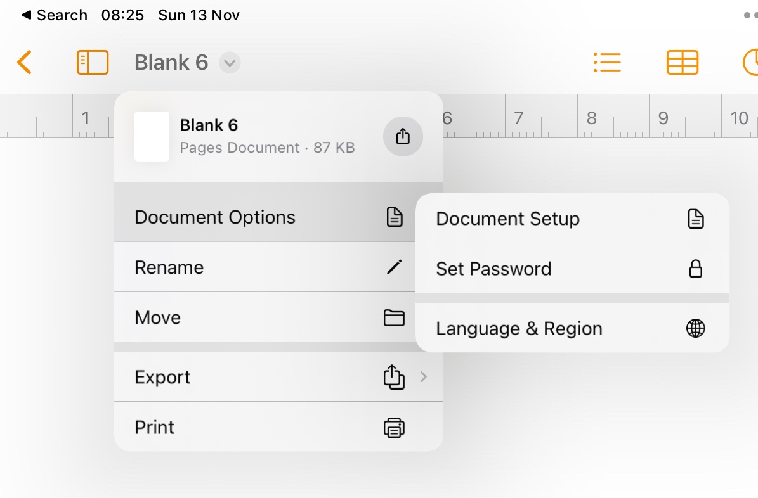Tap the orange back arrow

24,62
